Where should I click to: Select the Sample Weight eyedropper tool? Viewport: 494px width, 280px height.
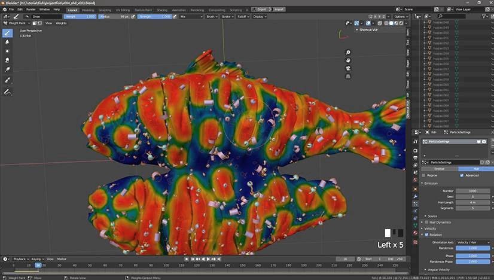click(x=7, y=80)
